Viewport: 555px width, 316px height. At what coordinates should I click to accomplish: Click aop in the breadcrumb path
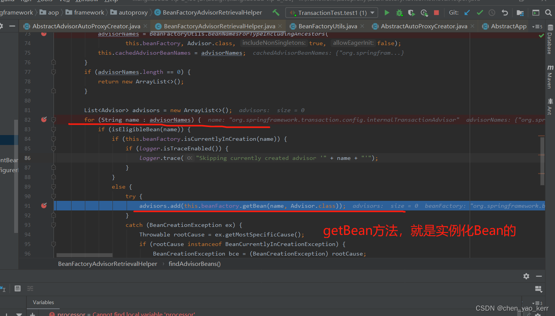pos(49,13)
